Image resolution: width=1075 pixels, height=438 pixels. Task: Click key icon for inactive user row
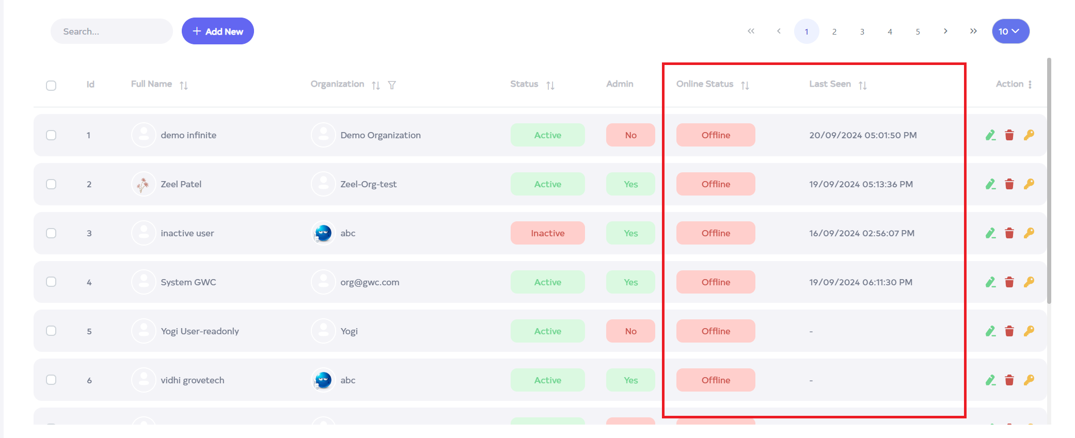tap(1029, 233)
